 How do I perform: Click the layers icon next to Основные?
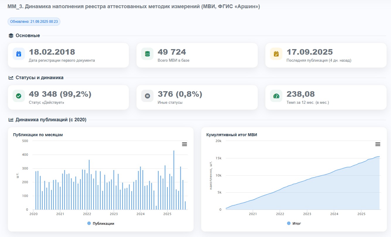[11, 36]
